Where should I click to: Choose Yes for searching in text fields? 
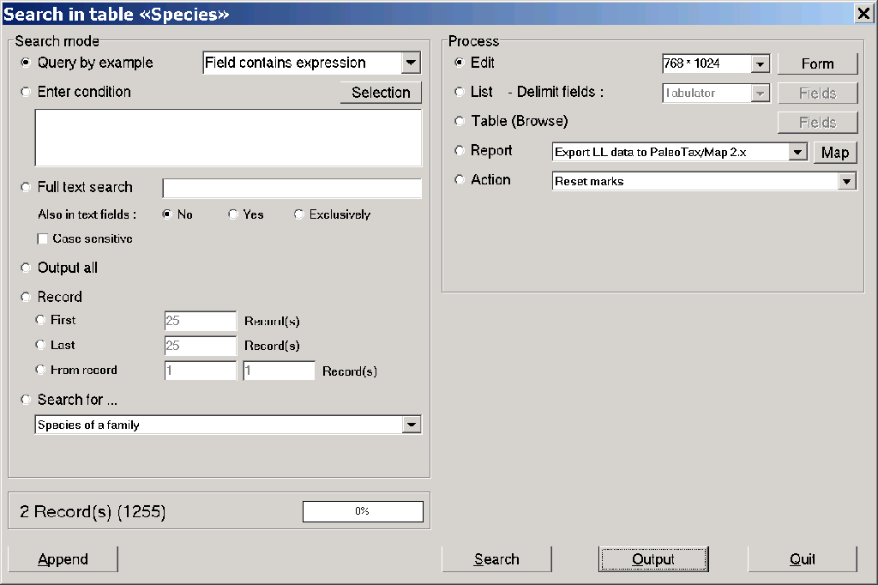(x=232, y=214)
